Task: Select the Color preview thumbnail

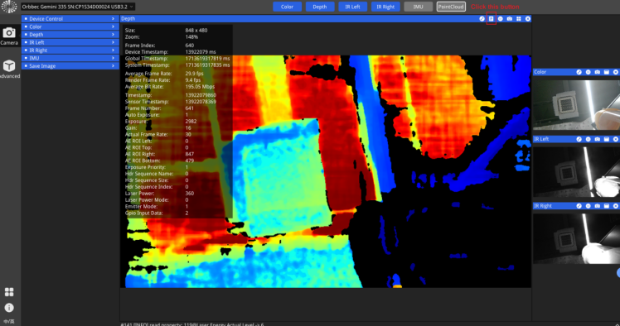Action: (576, 104)
